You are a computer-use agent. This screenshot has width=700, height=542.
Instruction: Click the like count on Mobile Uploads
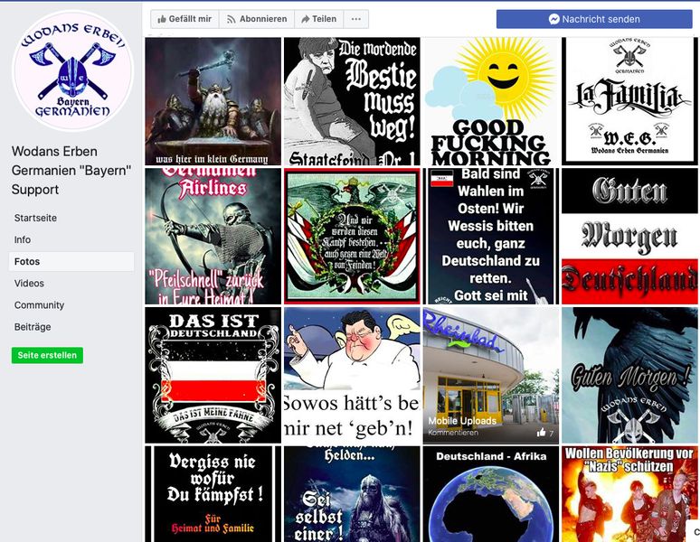point(544,433)
